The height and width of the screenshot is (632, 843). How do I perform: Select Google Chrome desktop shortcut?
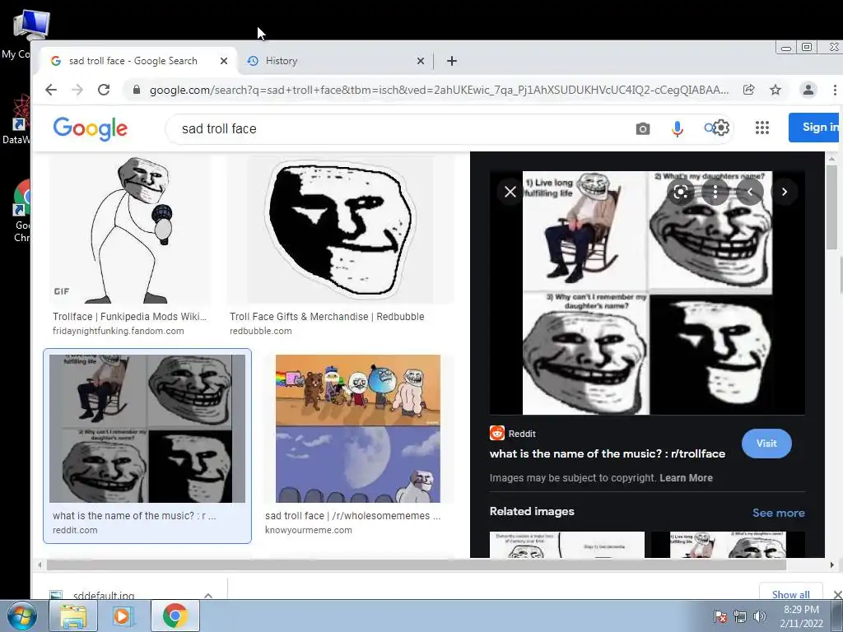22,211
